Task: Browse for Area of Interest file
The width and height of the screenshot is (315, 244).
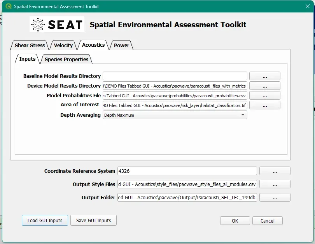Action: tap(265, 105)
